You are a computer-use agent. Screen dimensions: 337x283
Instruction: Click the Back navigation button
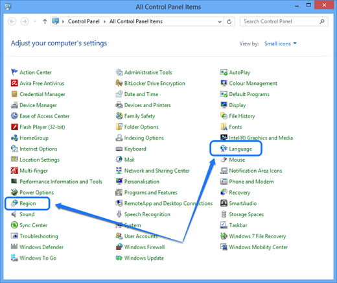click(x=12, y=21)
